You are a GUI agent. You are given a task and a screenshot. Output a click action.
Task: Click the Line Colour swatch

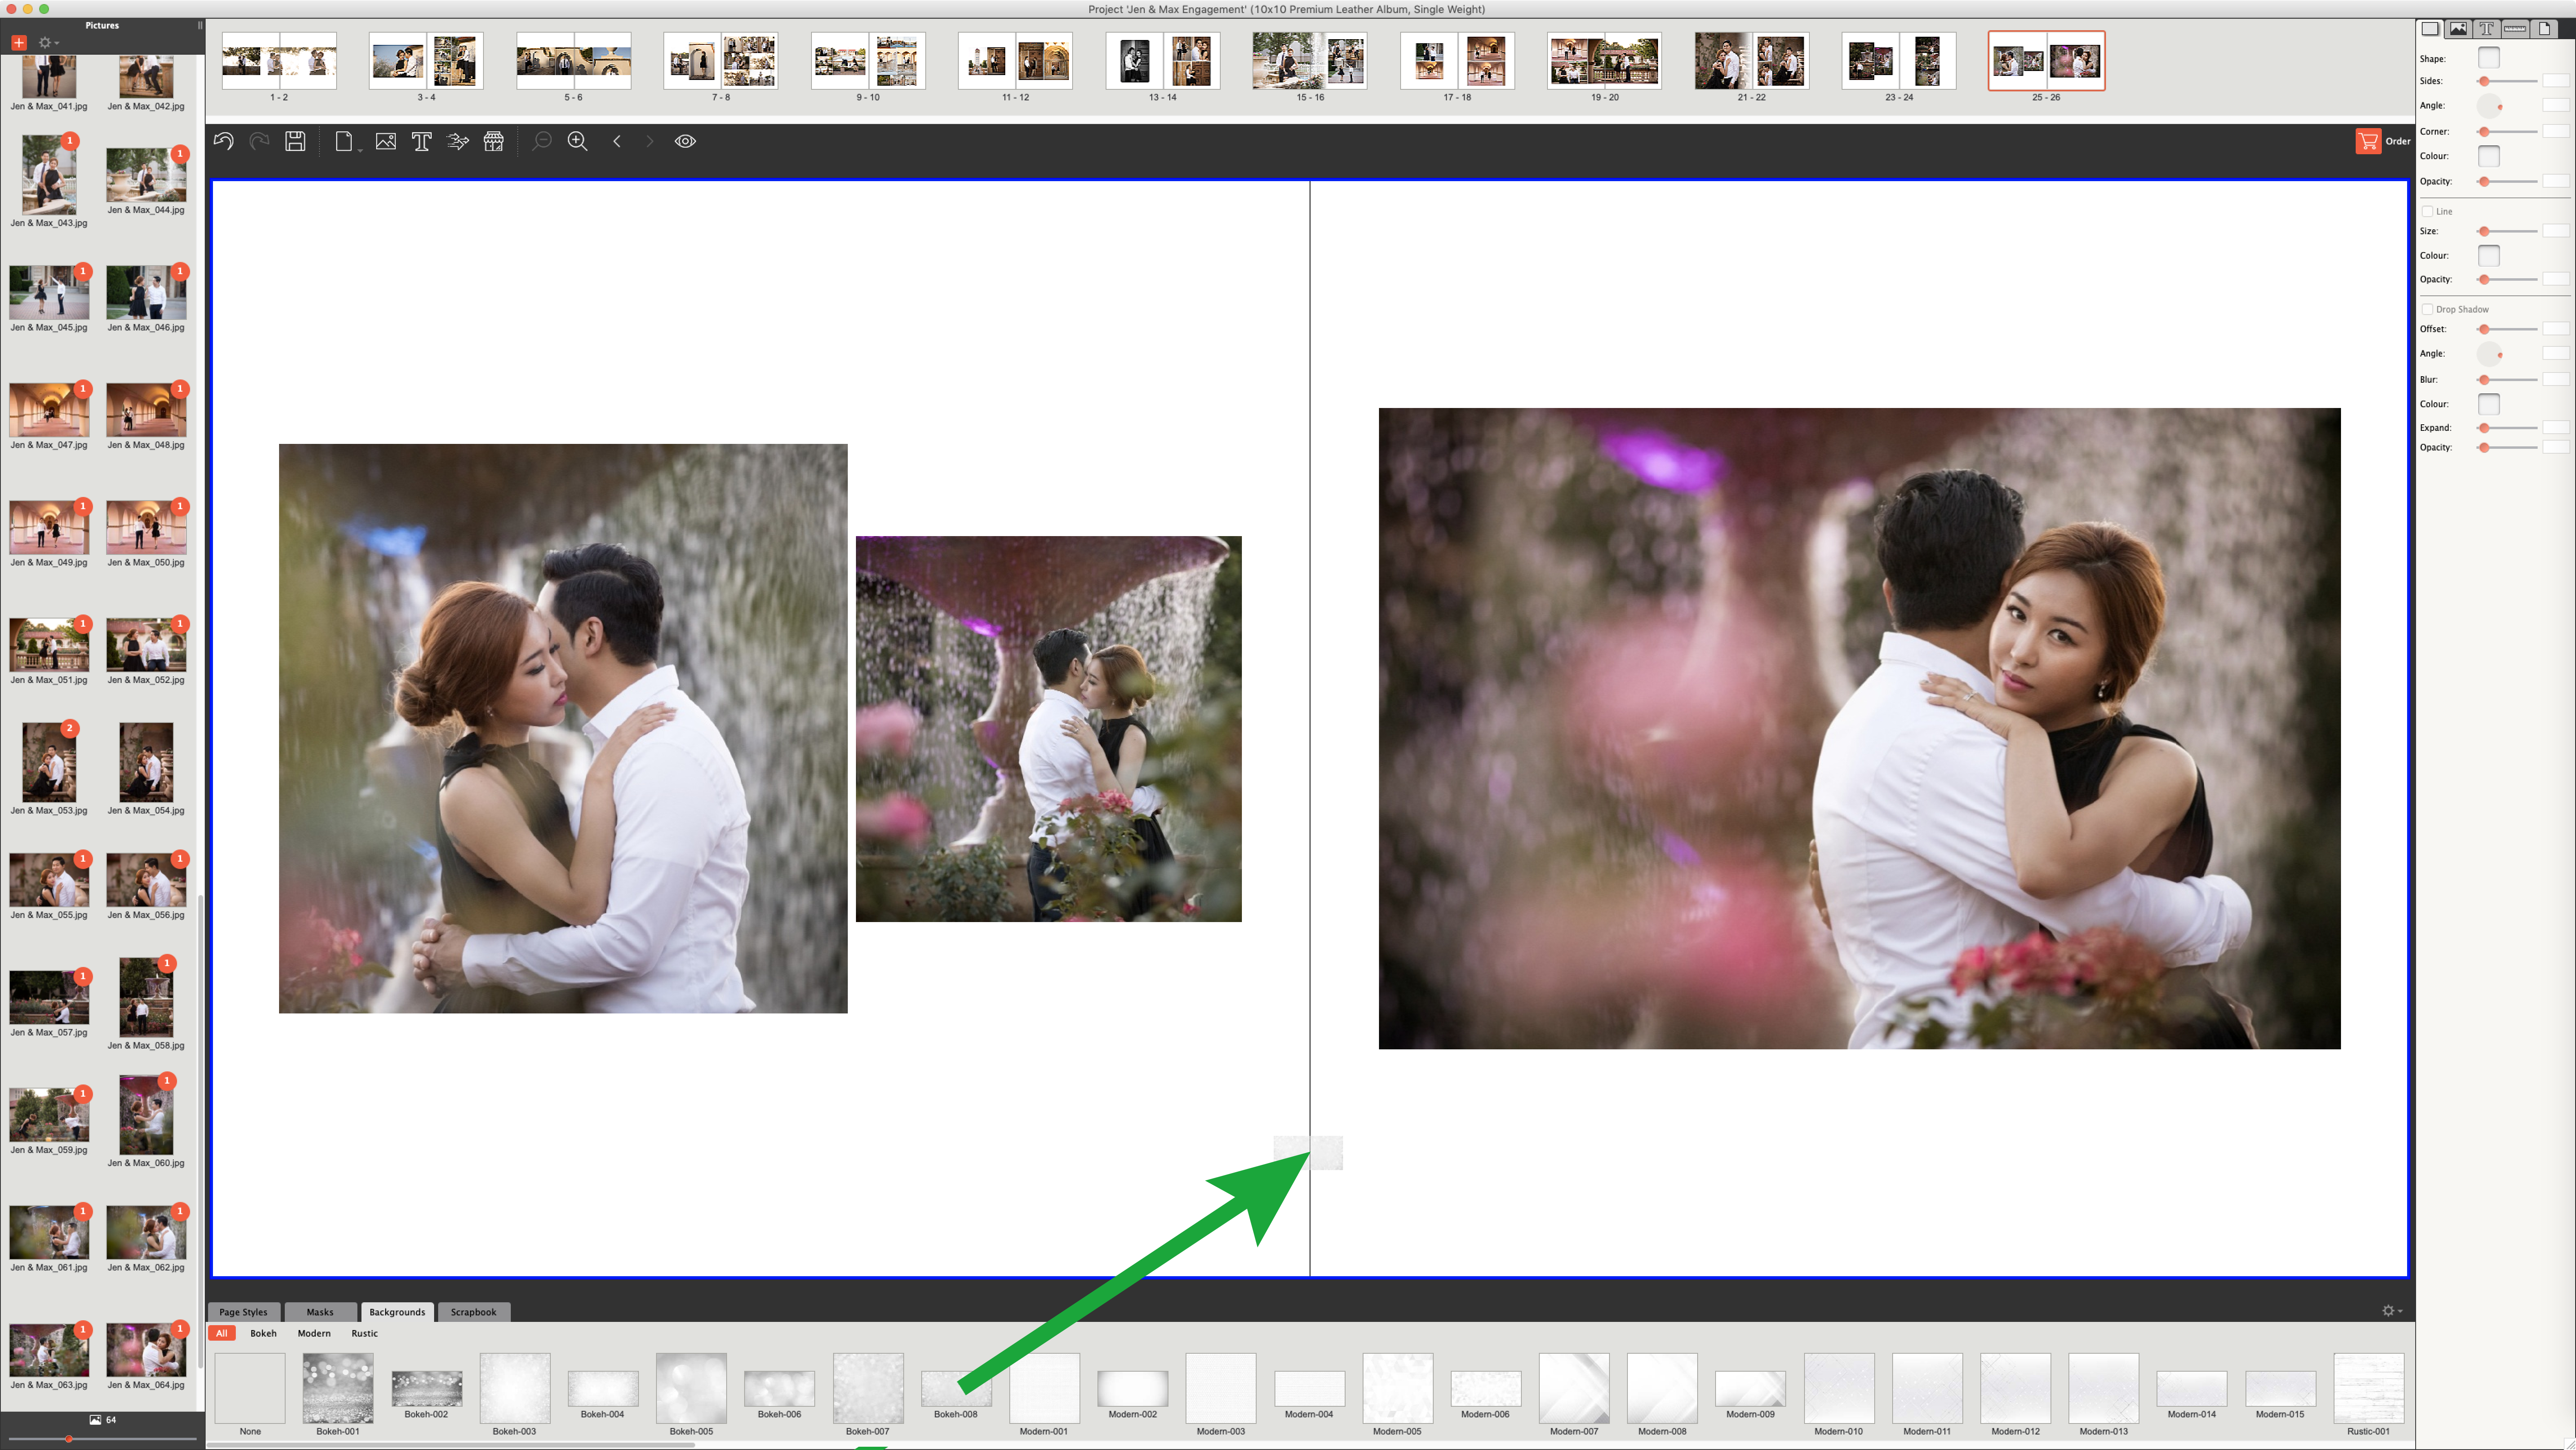tap(2489, 255)
